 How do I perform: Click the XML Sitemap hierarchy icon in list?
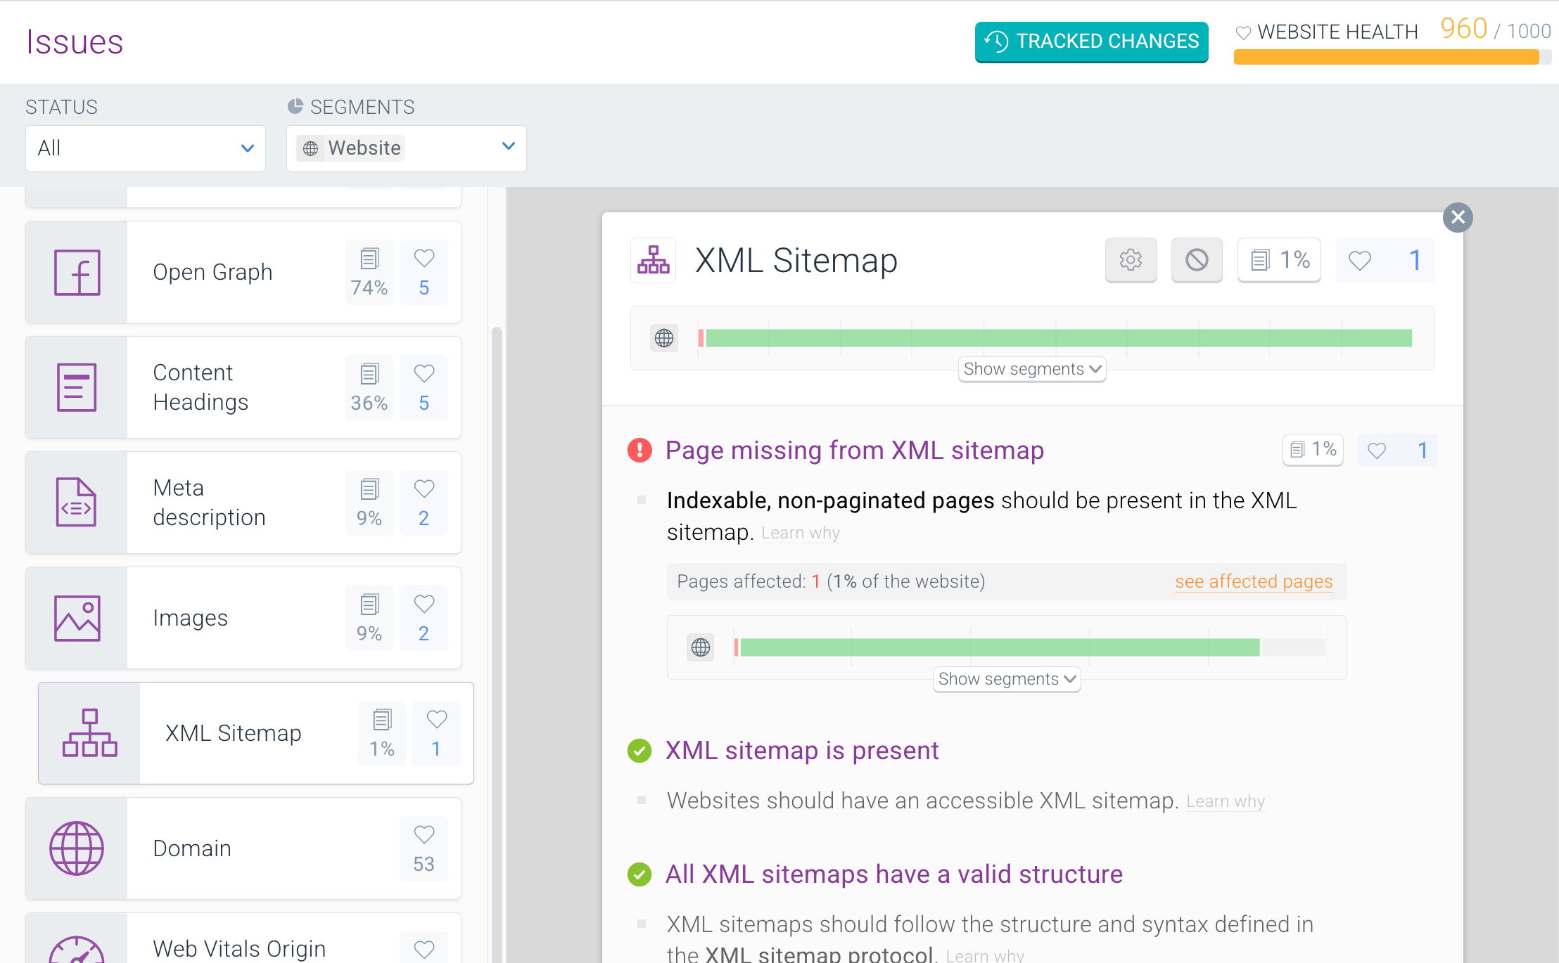click(x=89, y=733)
